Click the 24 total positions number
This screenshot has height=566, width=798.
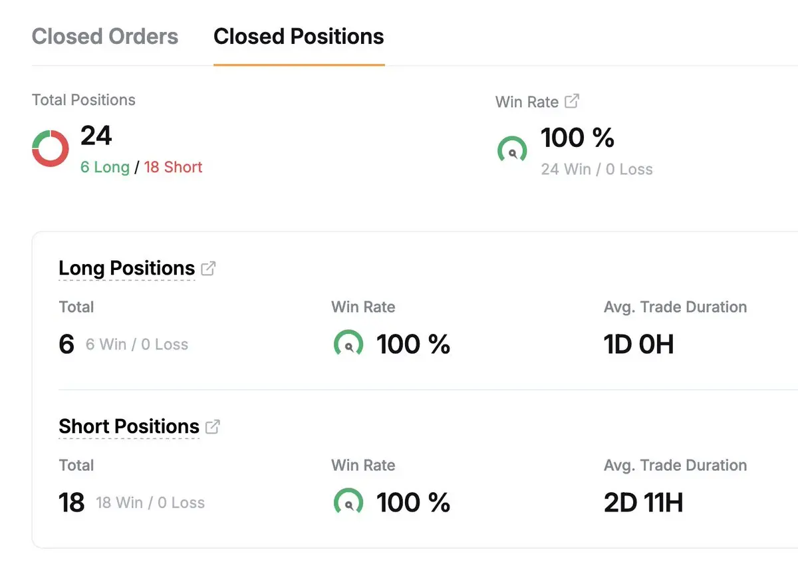(96, 136)
